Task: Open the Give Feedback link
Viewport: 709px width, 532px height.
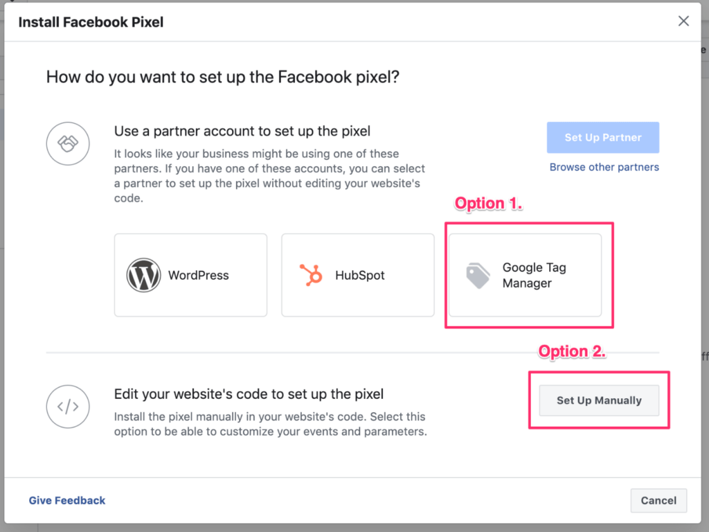Action: coord(67,500)
